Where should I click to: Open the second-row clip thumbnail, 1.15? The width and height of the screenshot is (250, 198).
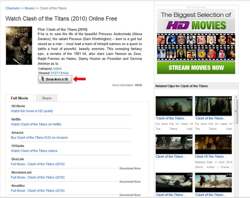[x=174, y=144]
